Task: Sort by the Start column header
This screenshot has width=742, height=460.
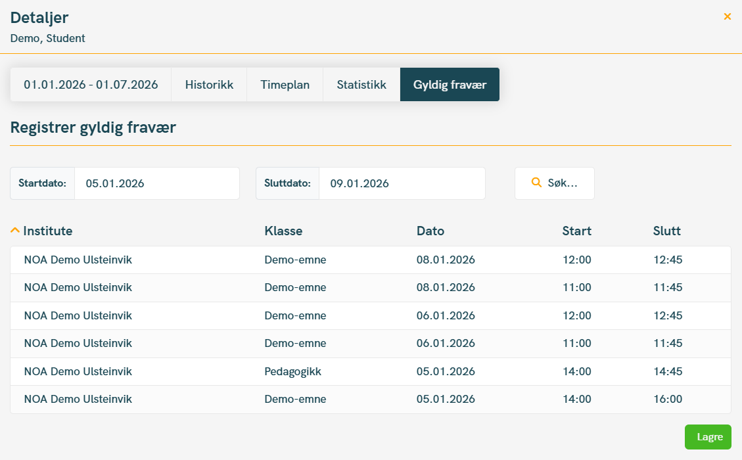Action: click(x=577, y=231)
